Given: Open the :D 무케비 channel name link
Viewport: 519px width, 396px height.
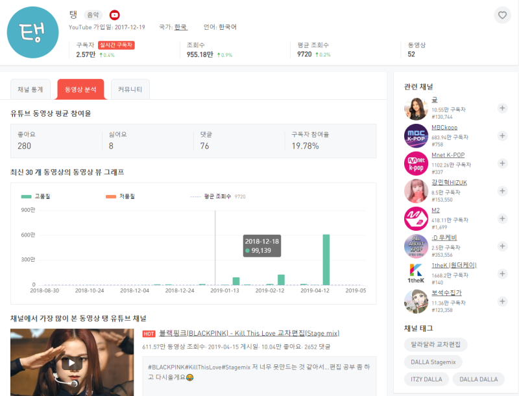Looking at the screenshot, I should tap(444, 238).
